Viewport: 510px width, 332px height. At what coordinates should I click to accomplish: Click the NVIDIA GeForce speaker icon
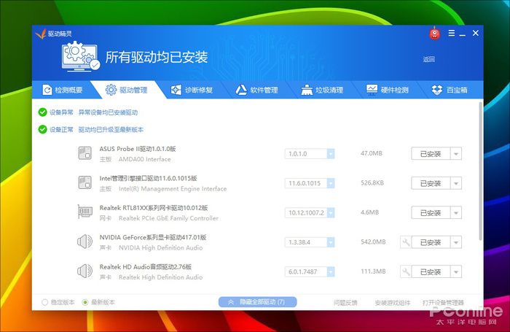(x=85, y=242)
